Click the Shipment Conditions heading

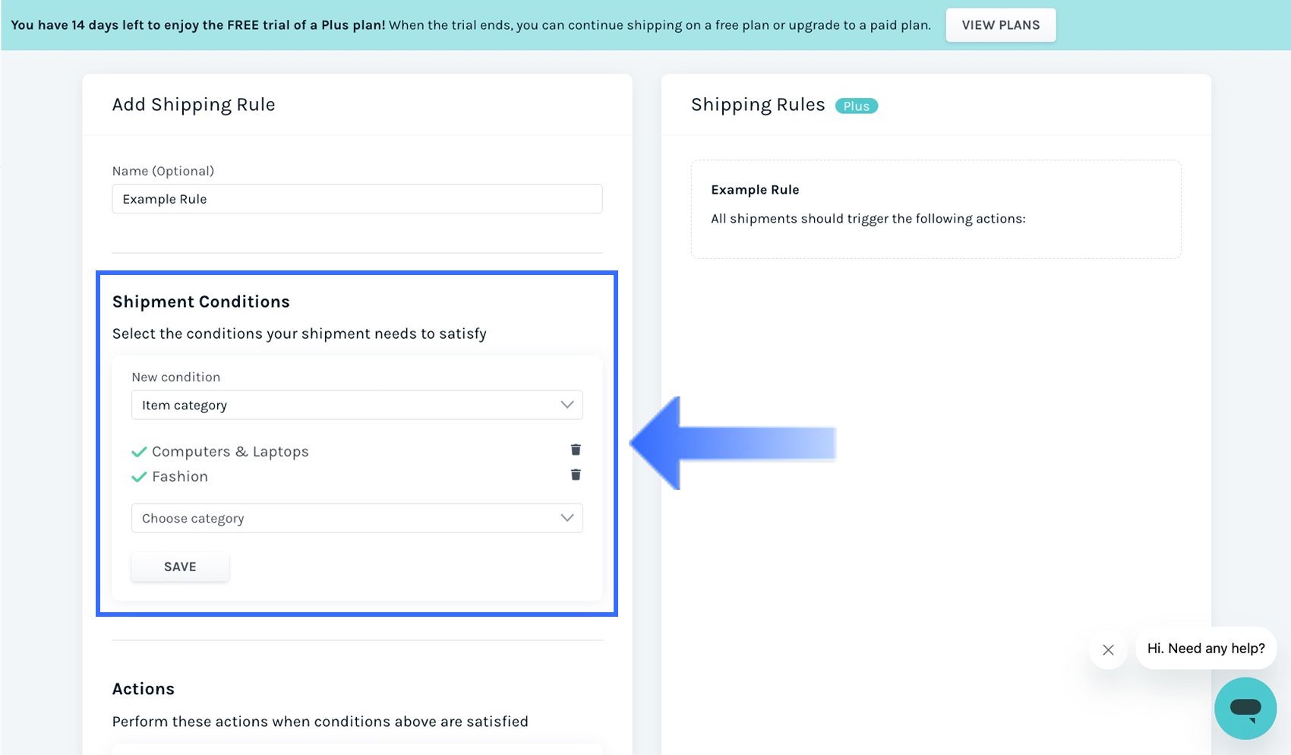[201, 302]
